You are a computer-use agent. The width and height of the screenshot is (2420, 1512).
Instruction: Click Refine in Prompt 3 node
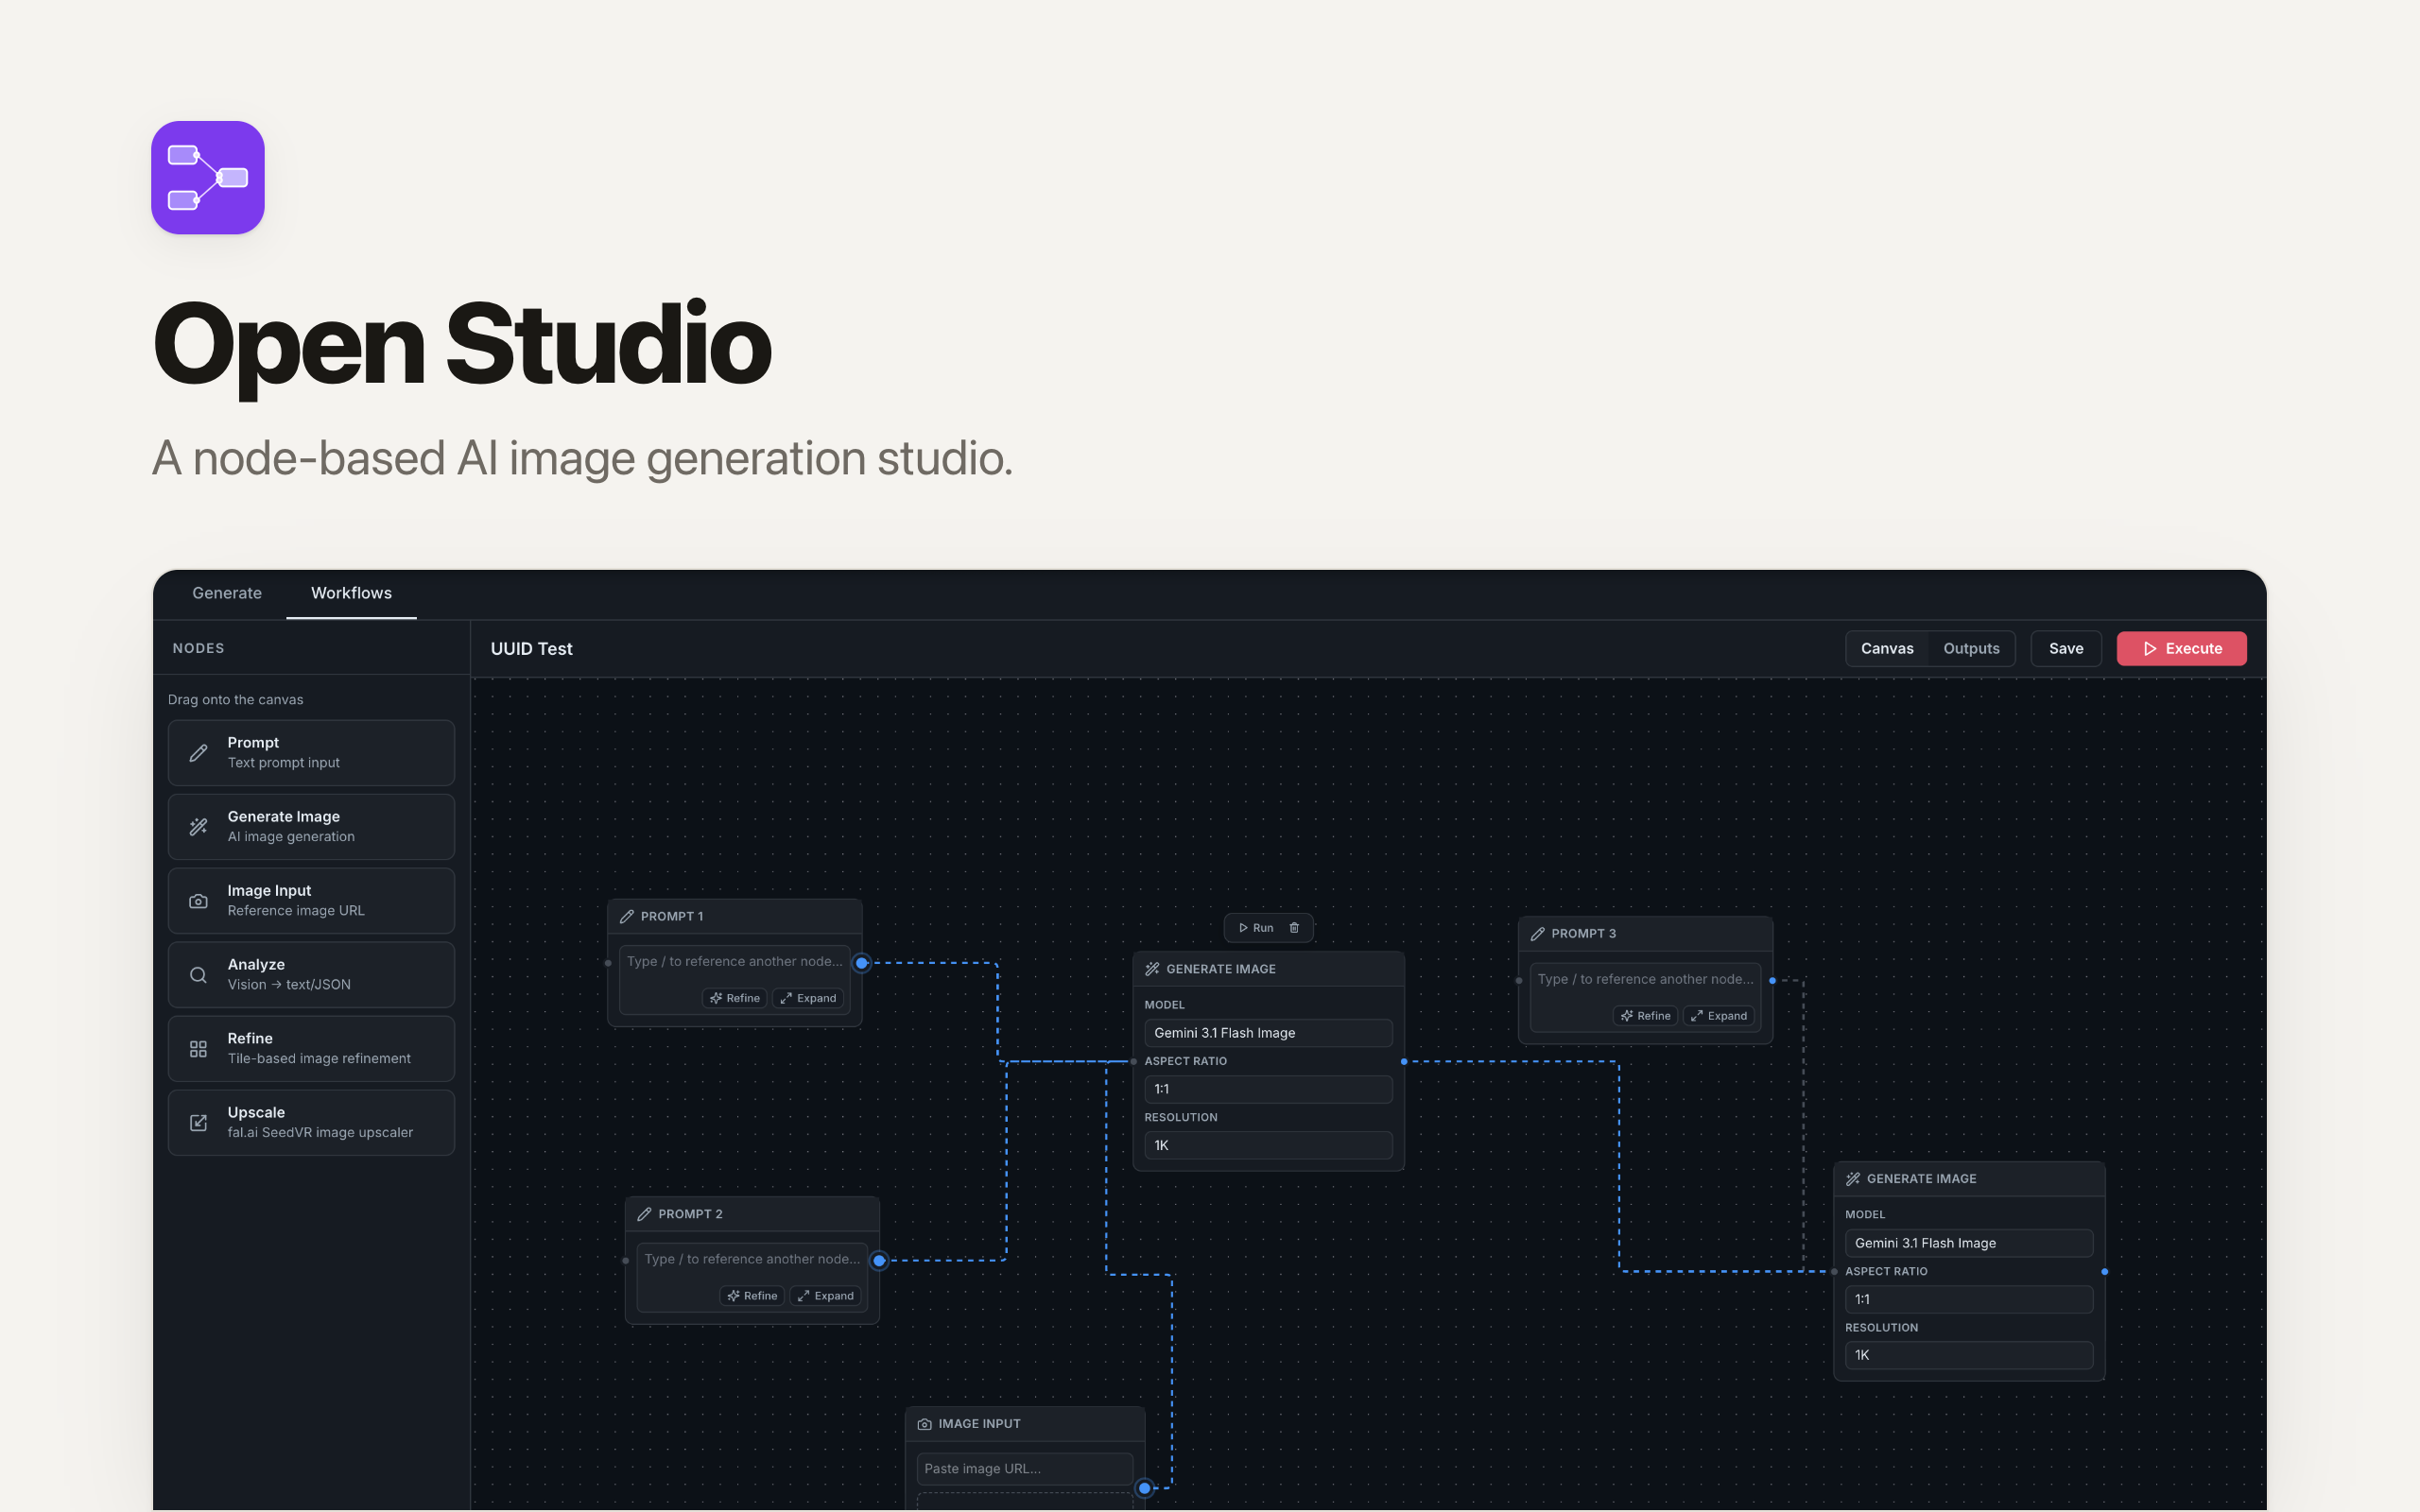tap(1645, 1016)
